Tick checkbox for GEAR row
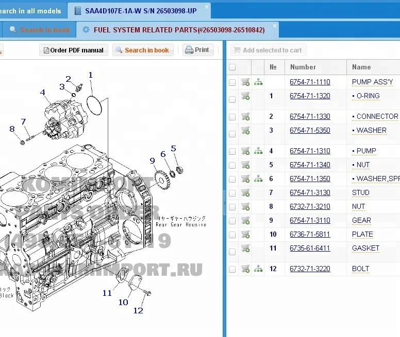The width and height of the screenshot is (400, 337). tap(232, 221)
